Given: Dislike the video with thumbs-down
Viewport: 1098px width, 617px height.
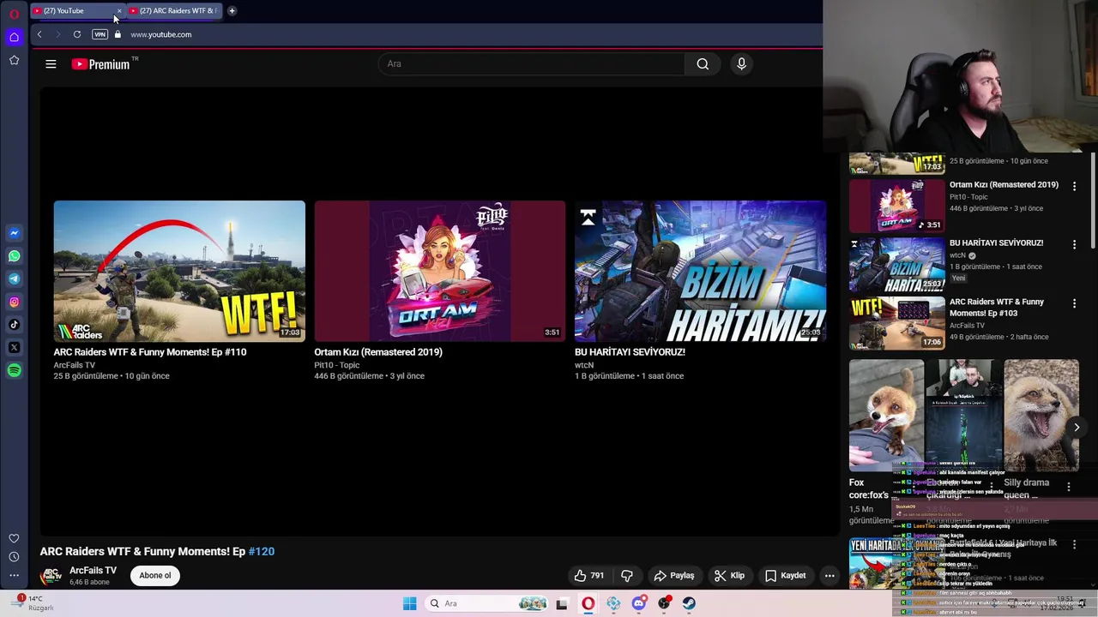Looking at the screenshot, I should point(627,576).
